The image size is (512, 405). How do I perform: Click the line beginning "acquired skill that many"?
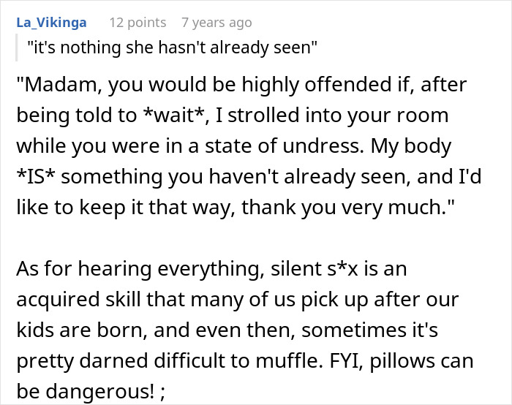click(x=238, y=300)
